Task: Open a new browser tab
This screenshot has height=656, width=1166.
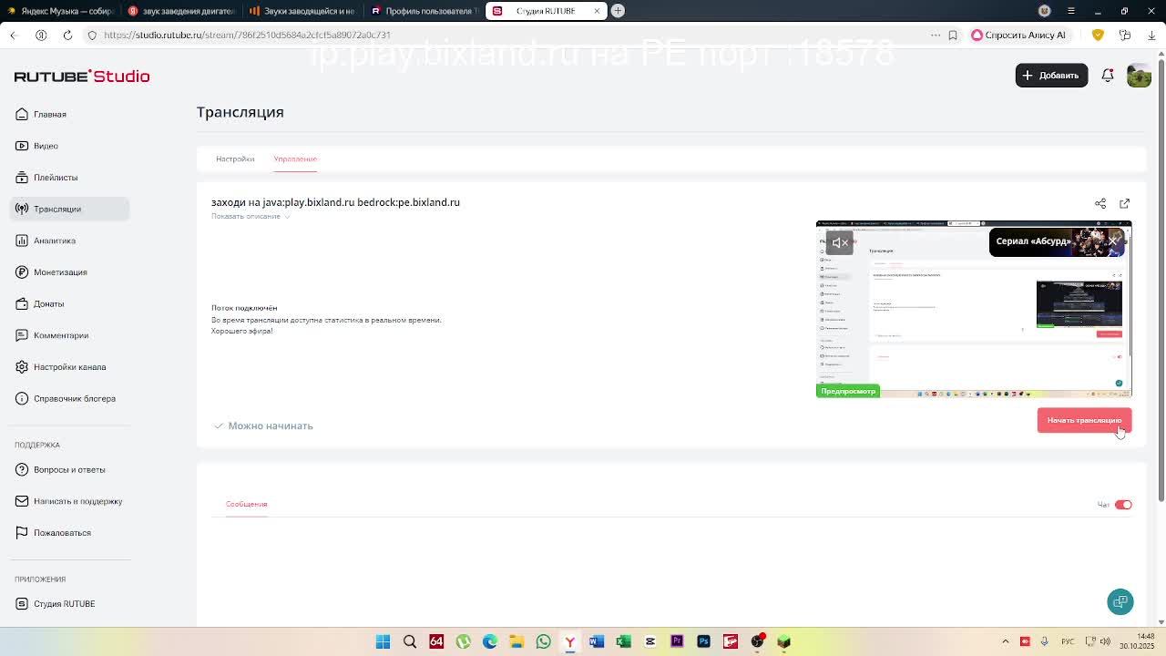Action: (x=618, y=11)
